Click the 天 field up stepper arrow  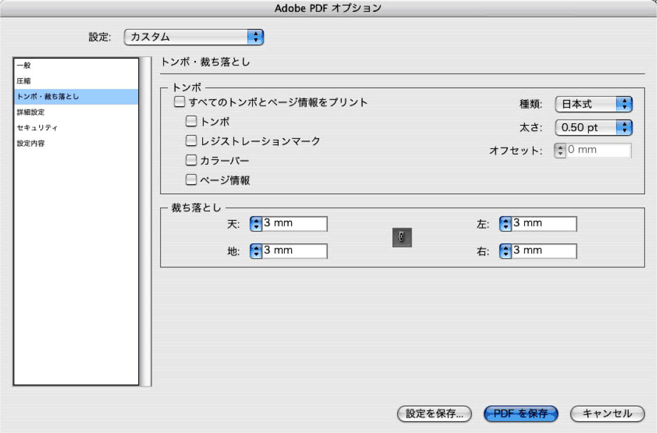pos(255,221)
